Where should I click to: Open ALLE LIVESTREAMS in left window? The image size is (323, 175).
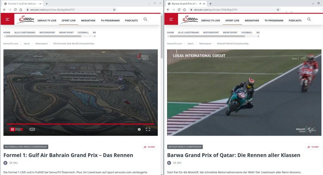25,32
